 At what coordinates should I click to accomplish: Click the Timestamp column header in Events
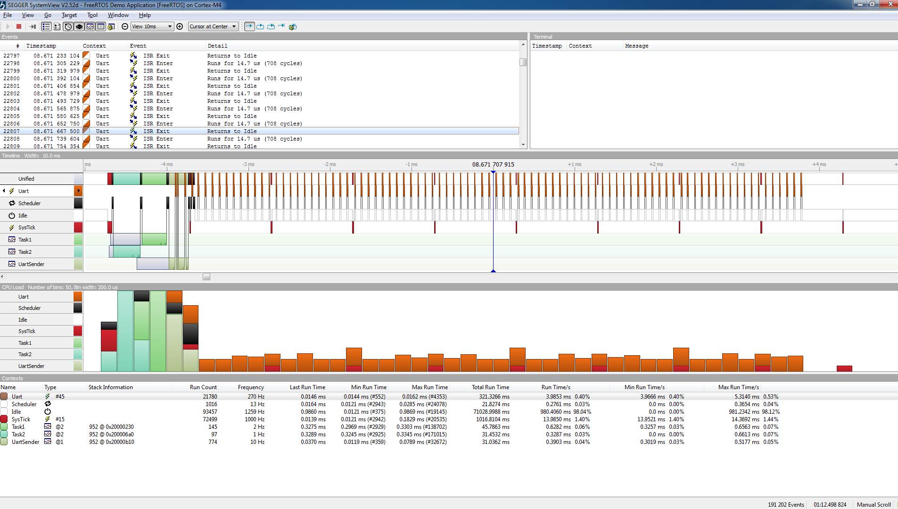coord(41,46)
